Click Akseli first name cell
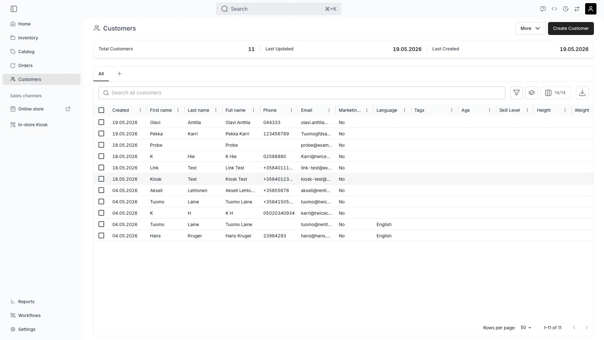 click(156, 190)
